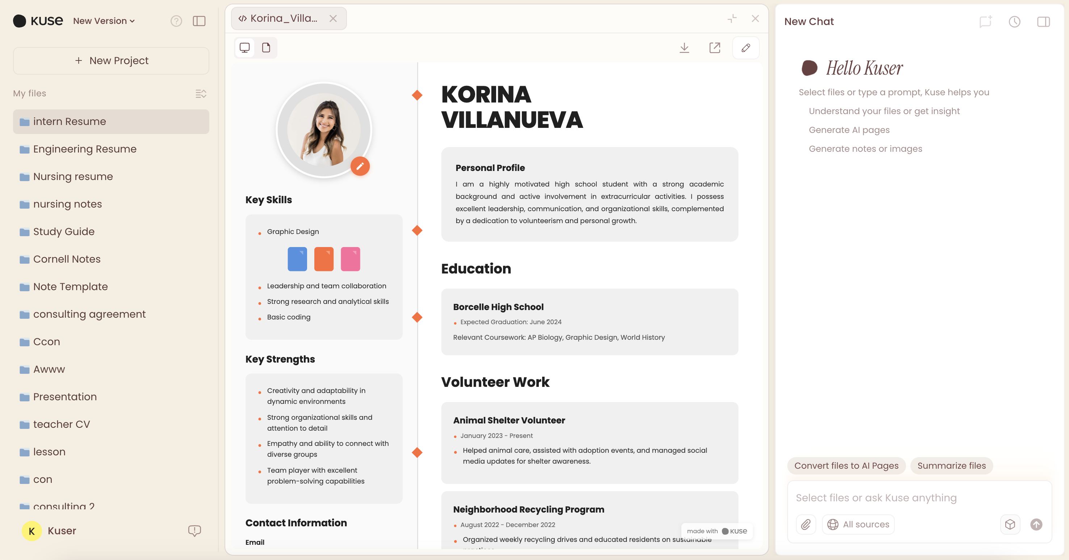Open the resume in external view

click(x=715, y=48)
